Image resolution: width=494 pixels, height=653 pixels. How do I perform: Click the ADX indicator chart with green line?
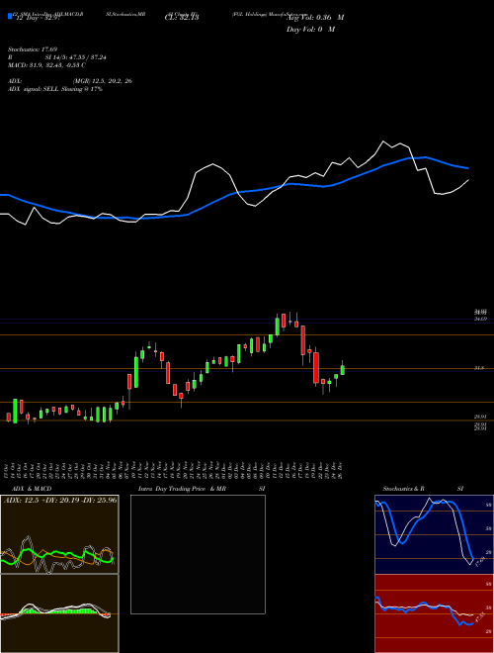tap(59, 534)
